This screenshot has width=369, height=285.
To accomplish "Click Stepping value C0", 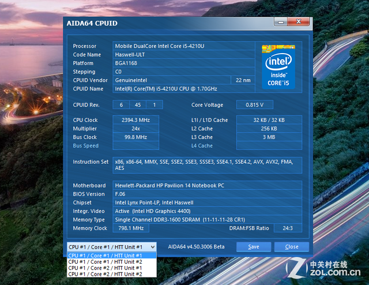I will tap(184, 72).
